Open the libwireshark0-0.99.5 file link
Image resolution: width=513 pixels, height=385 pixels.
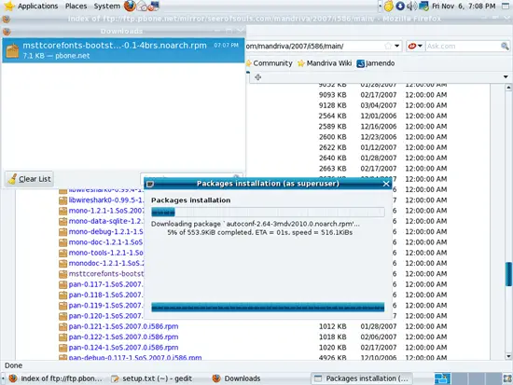[x=106, y=199]
